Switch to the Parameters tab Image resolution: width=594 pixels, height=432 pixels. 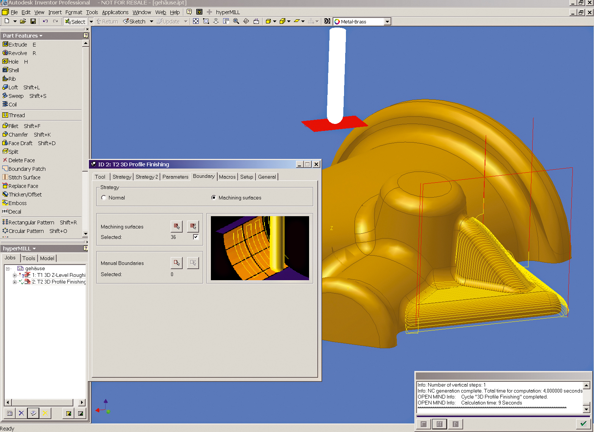click(x=175, y=177)
